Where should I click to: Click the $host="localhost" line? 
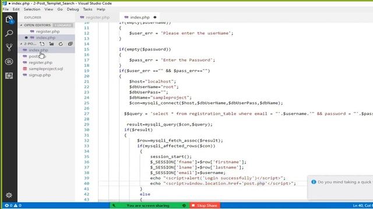pos(153,81)
